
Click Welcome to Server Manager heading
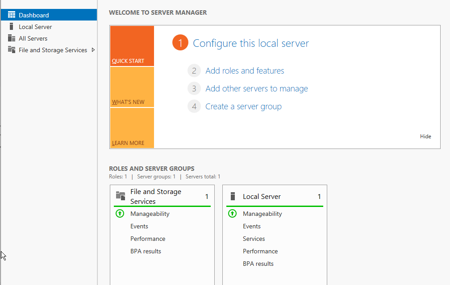pyautogui.click(x=158, y=12)
